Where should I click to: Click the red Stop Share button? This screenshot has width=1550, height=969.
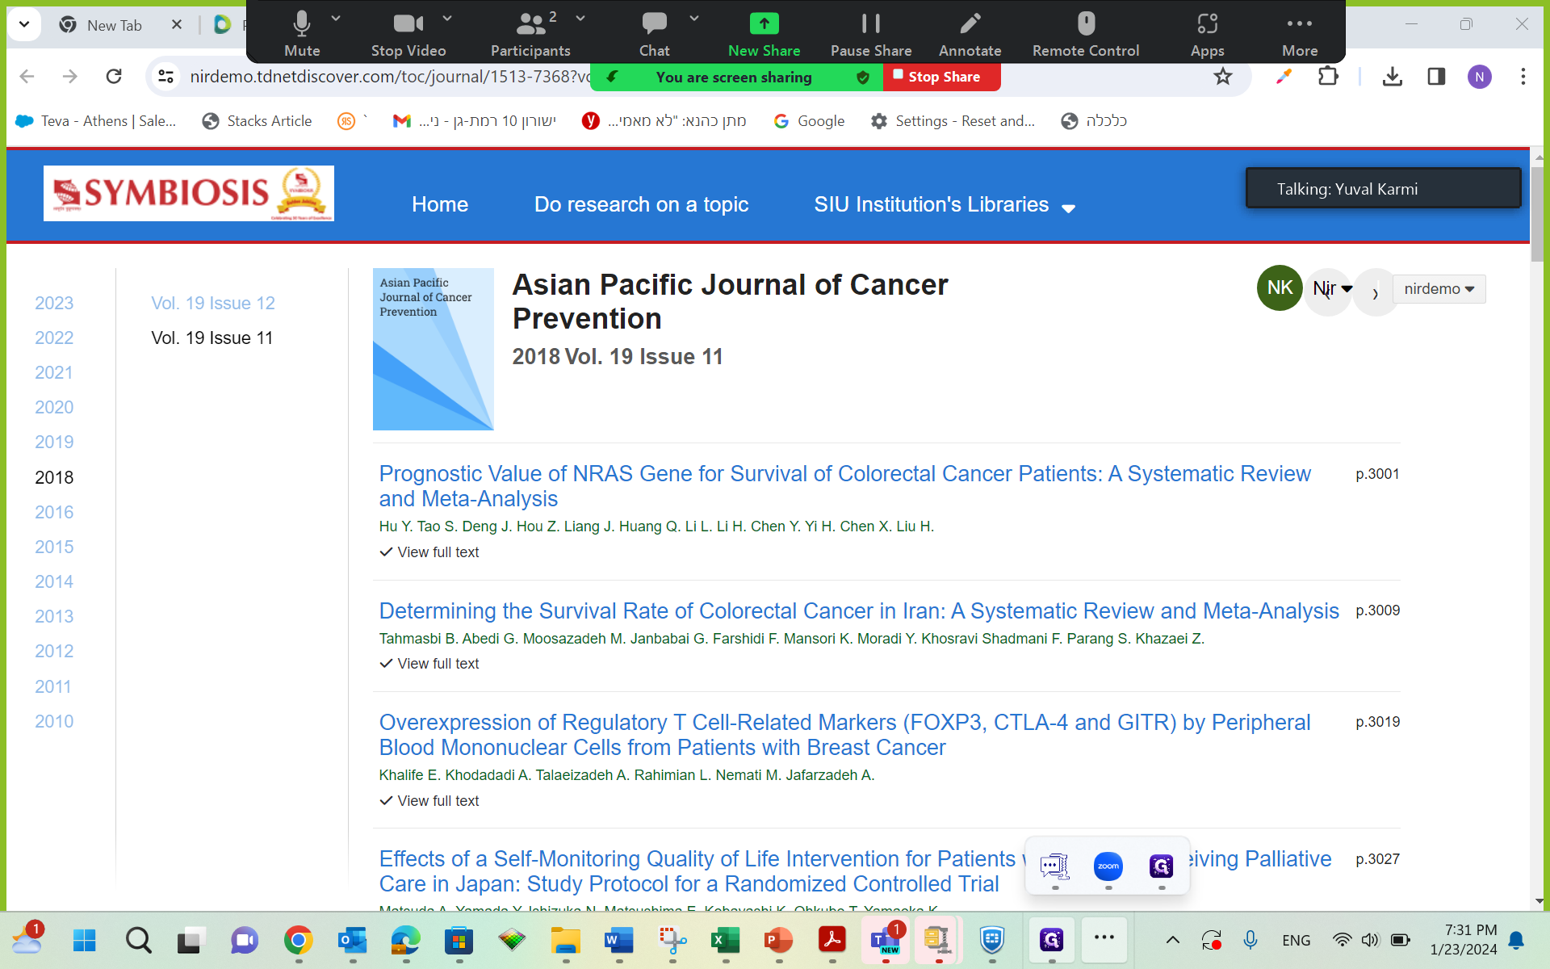[x=942, y=78]
